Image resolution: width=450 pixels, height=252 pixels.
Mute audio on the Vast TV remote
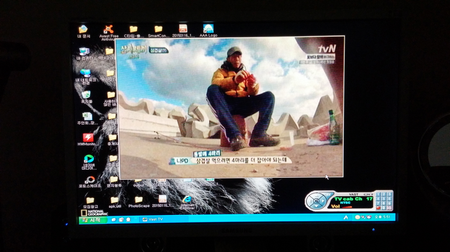(316, 201)
